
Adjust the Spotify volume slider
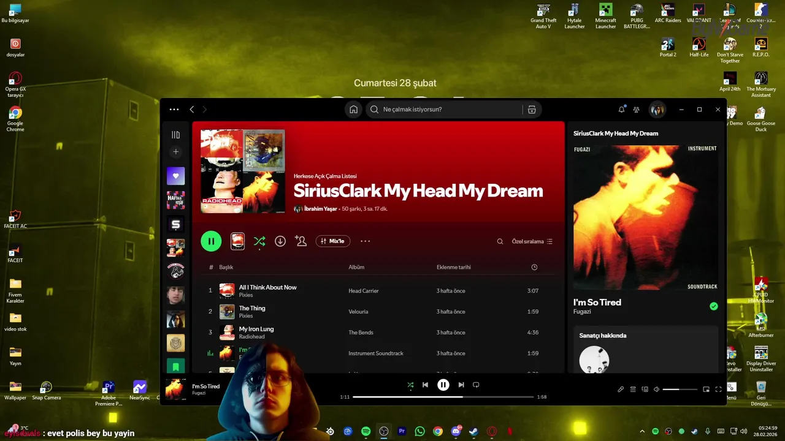point(680,390)
